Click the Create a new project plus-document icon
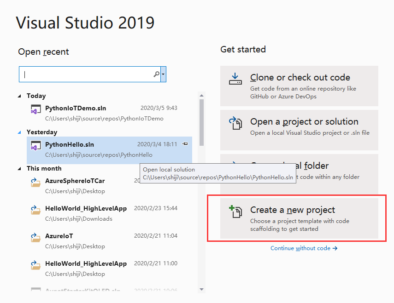Viewport: 394px width, 303px height. tap(235, 212)
